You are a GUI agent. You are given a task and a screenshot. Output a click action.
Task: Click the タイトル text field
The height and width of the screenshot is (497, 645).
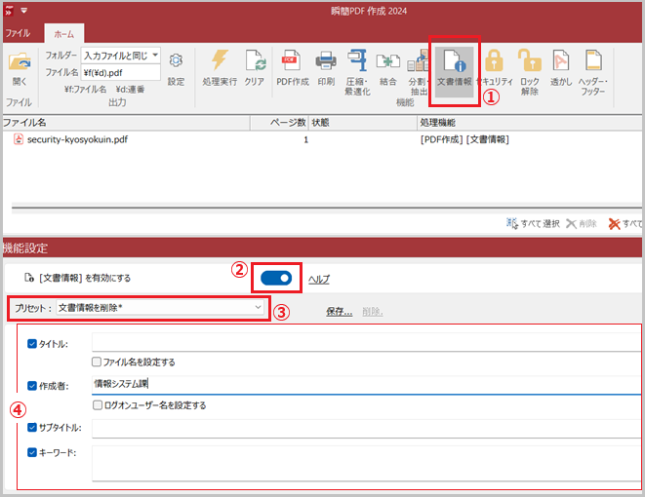366,342
